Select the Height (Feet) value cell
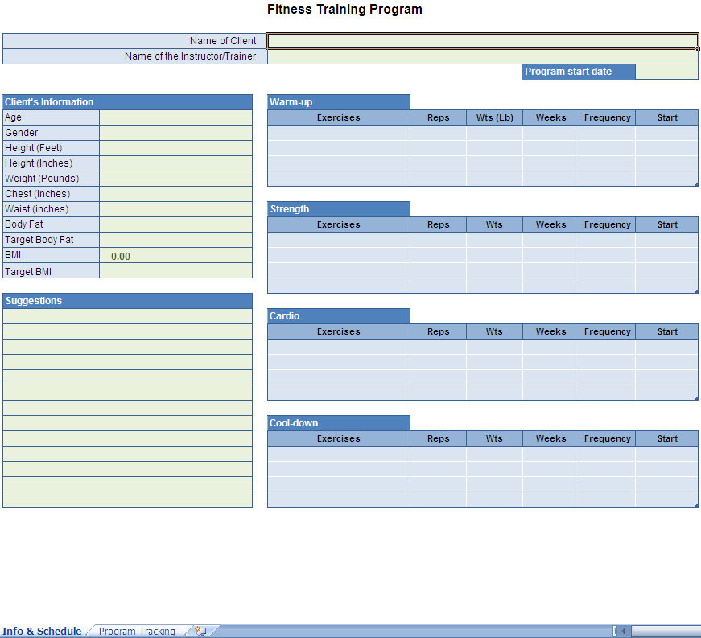 175,148
